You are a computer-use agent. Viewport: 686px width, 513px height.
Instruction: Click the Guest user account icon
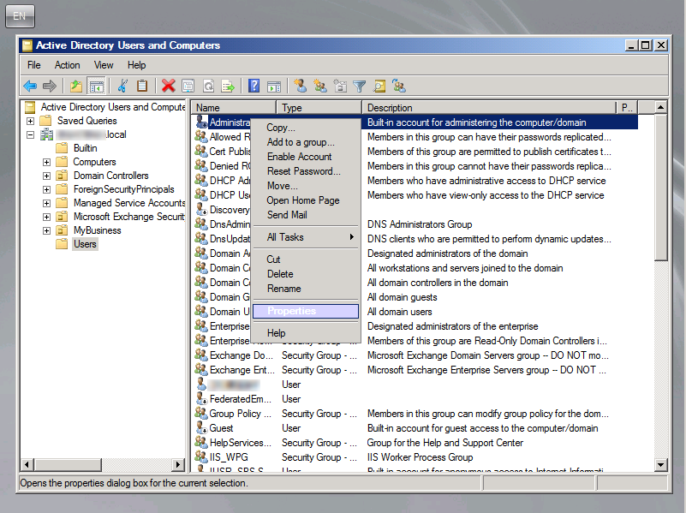[201, 427]
